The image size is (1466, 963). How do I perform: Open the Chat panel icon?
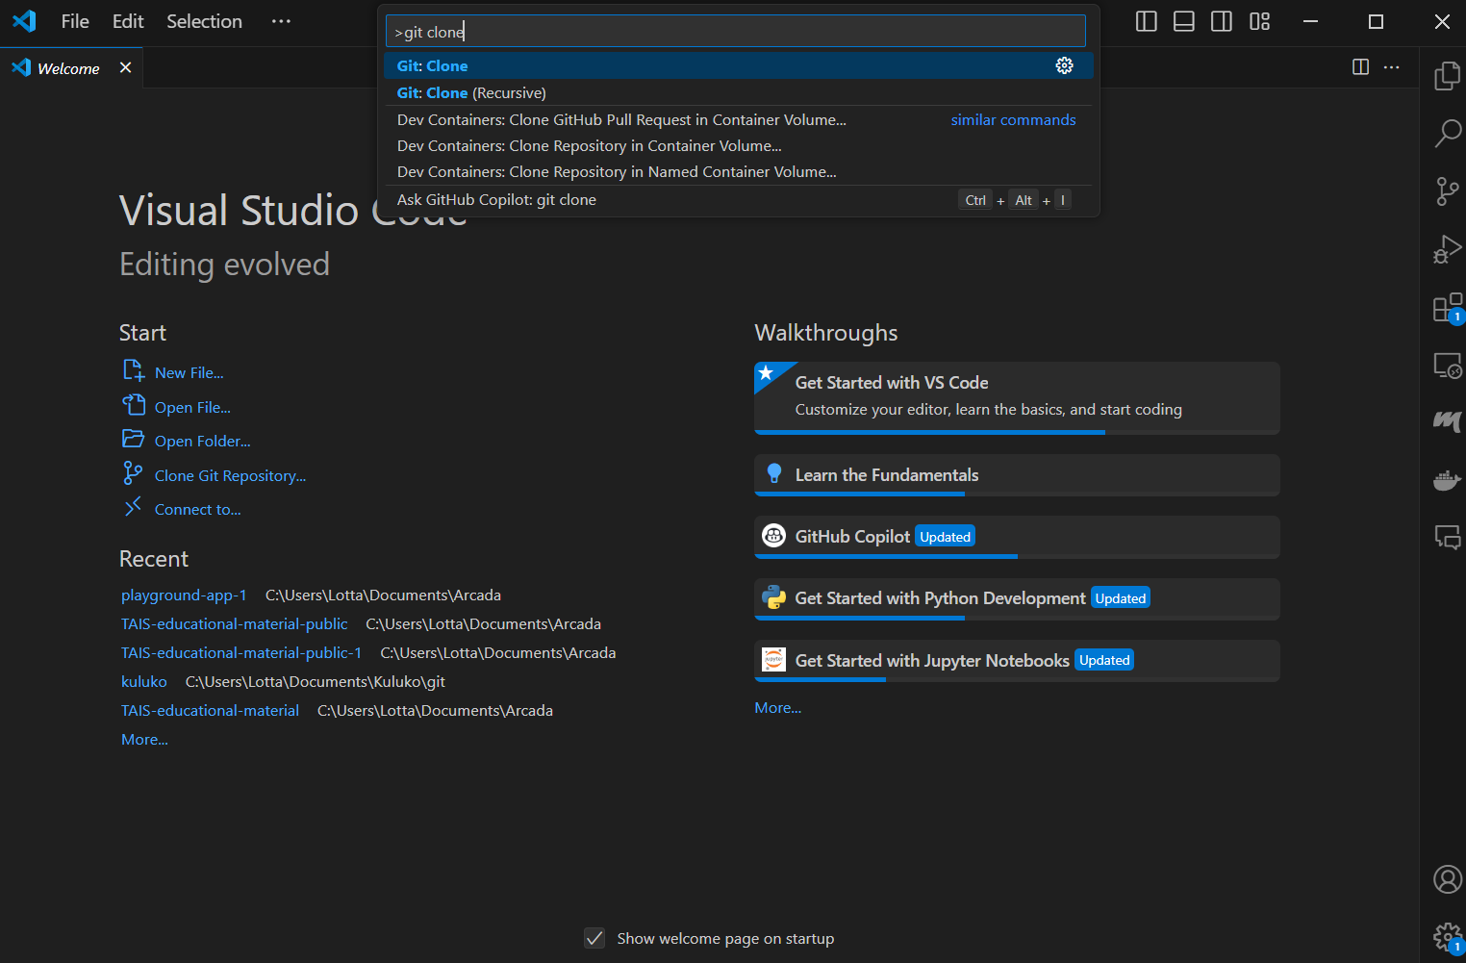(x=1447, y=537)
